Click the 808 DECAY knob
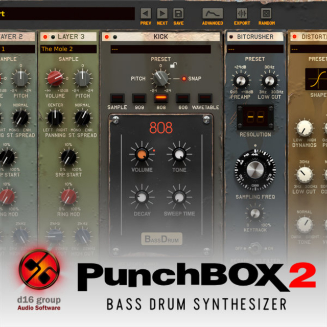Viewport: 327px width, 327px height. click(x=142, y=197)
